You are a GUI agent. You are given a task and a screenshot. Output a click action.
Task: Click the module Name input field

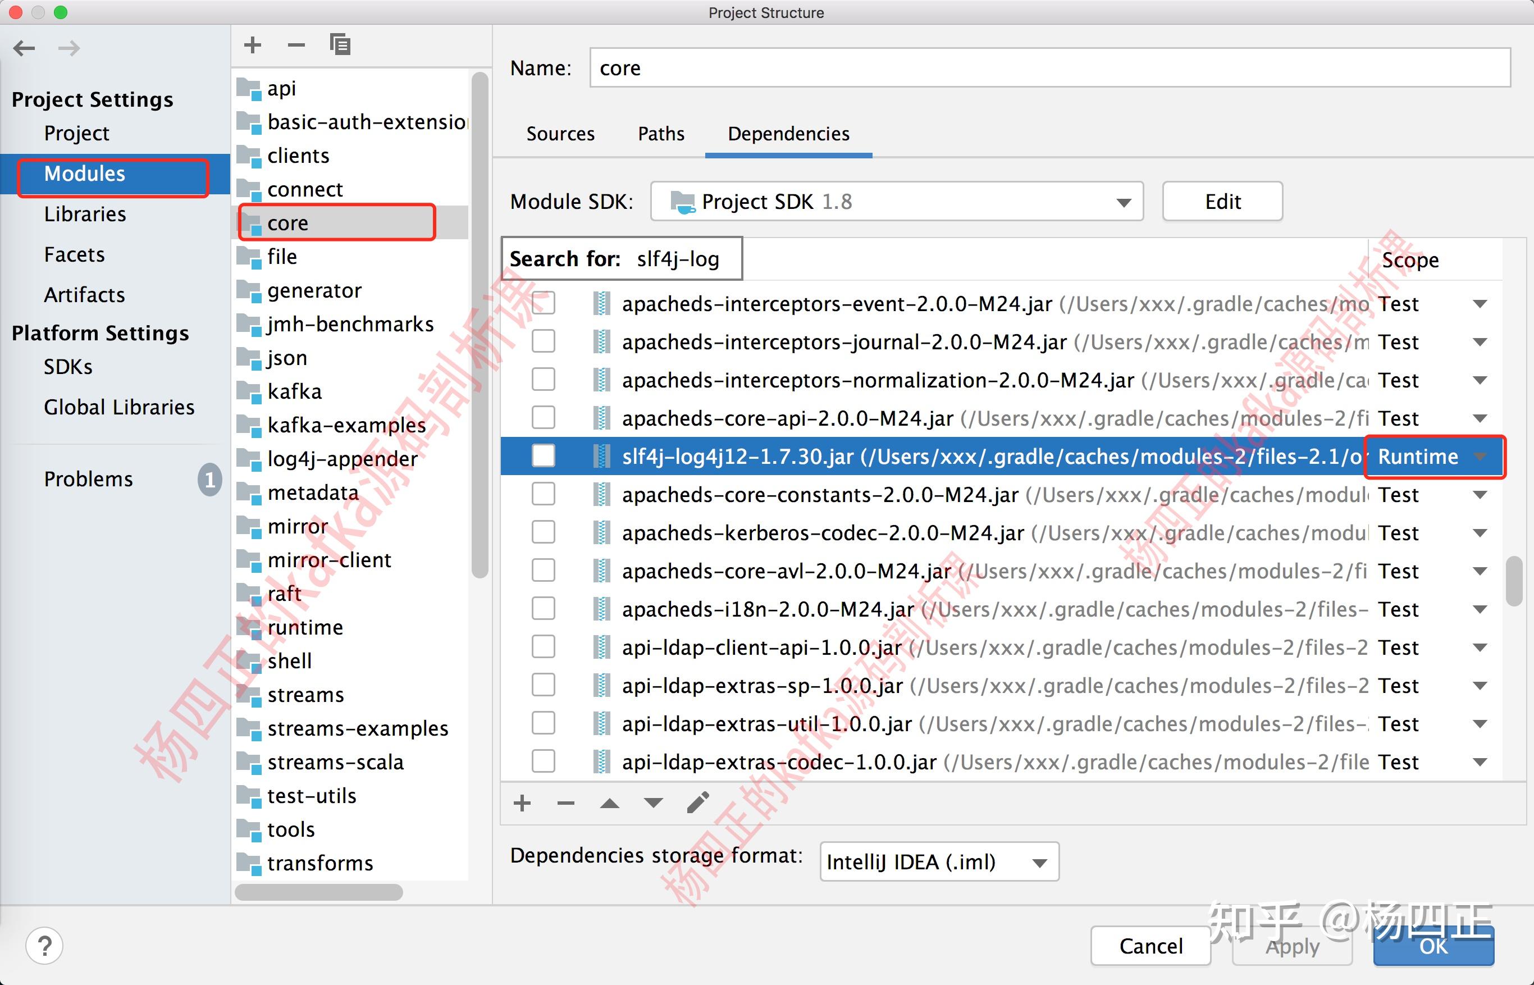pos(1050,68)
